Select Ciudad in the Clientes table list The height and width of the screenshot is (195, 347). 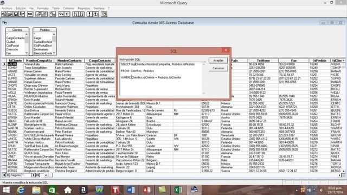pyautogui.click(x=11, y=42)
